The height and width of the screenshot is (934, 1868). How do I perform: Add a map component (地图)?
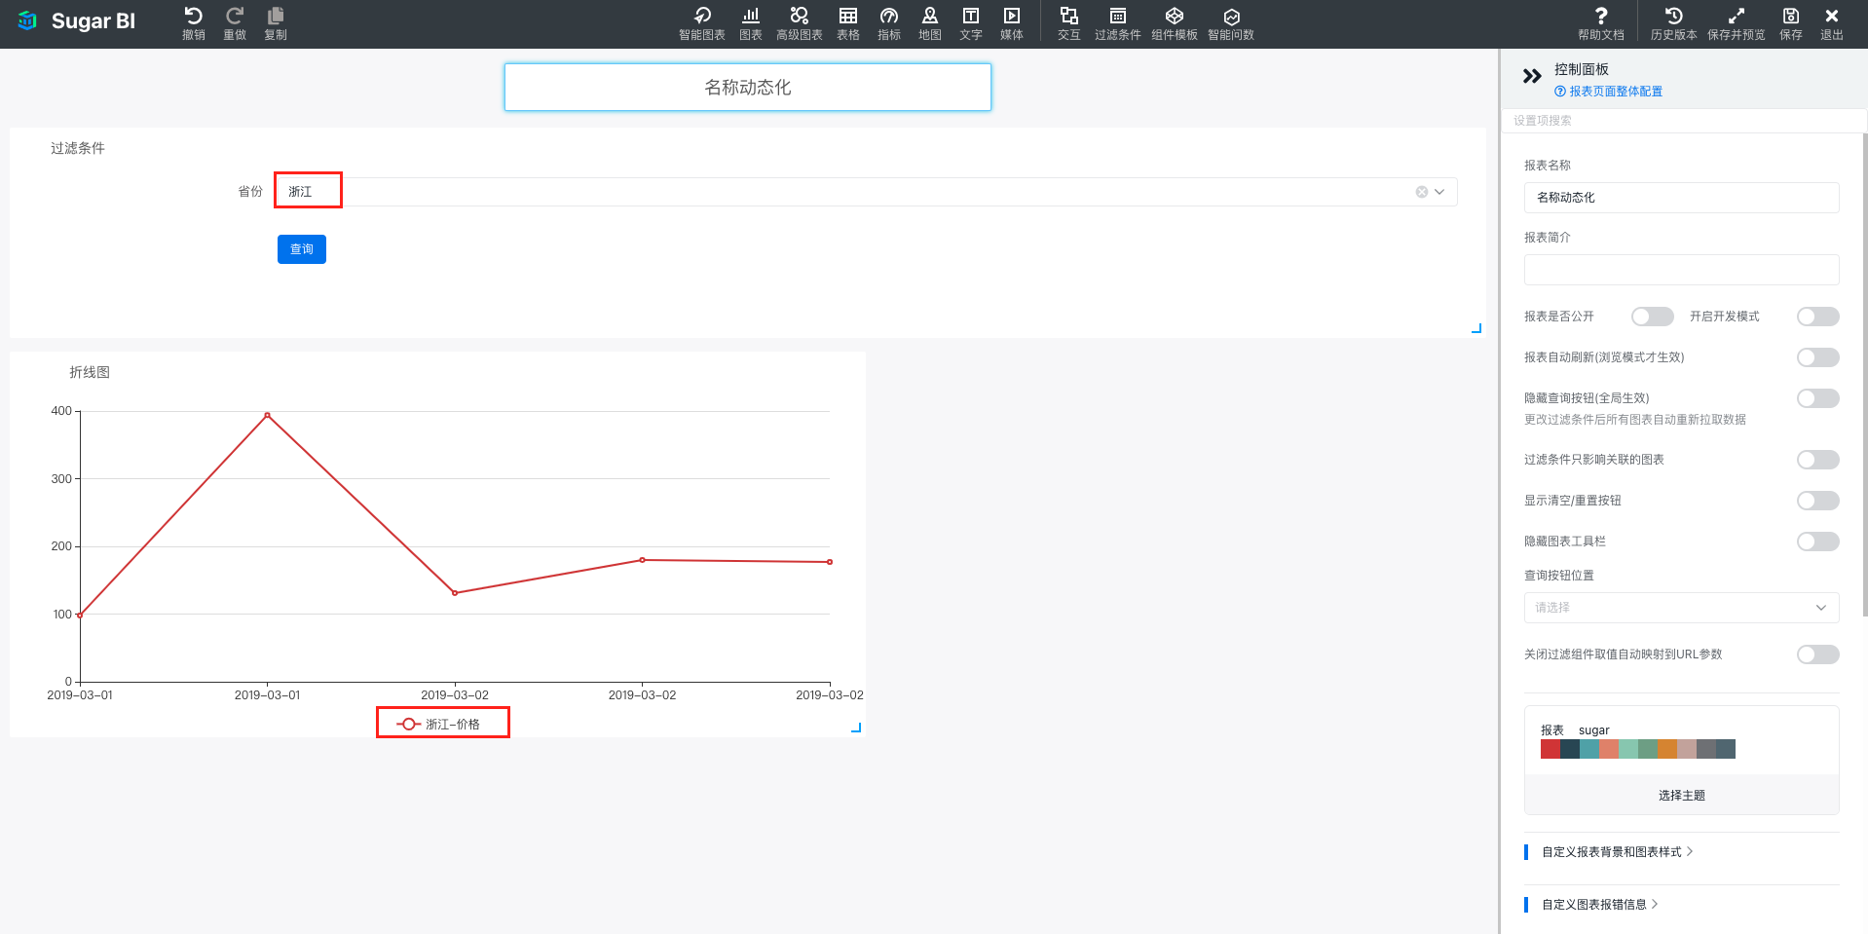tap(930, 23)
